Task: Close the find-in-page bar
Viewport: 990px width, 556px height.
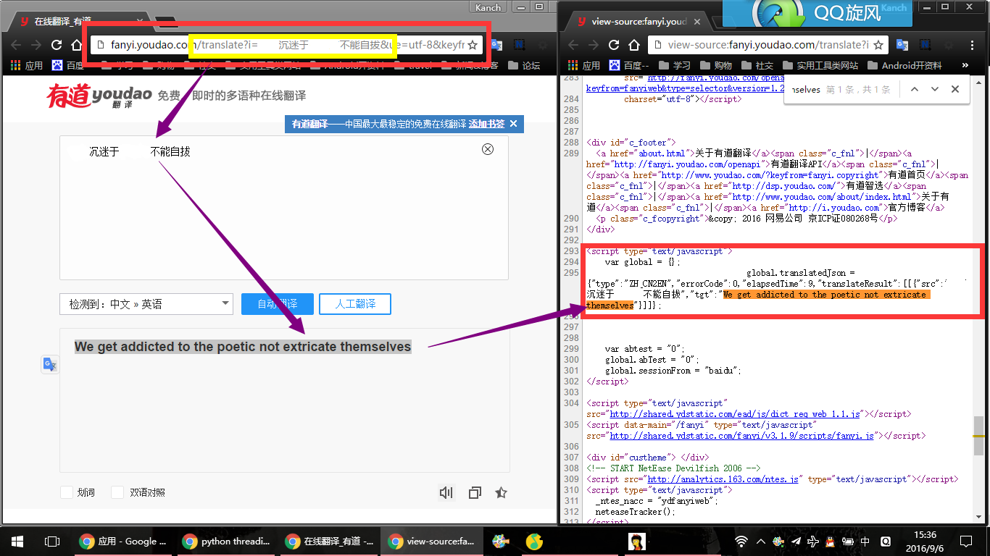Action: tap(955, 89)
